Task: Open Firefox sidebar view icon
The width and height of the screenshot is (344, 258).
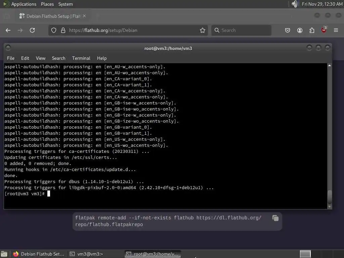Action: tap(7, 16)
